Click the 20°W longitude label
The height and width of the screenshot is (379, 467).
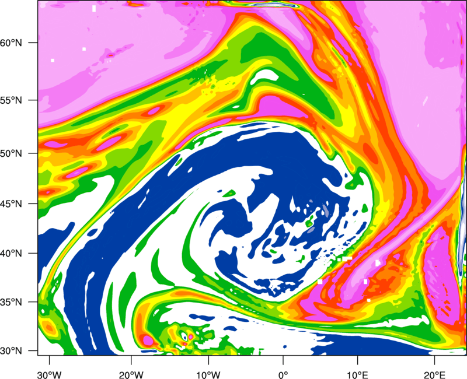[131, 374]
